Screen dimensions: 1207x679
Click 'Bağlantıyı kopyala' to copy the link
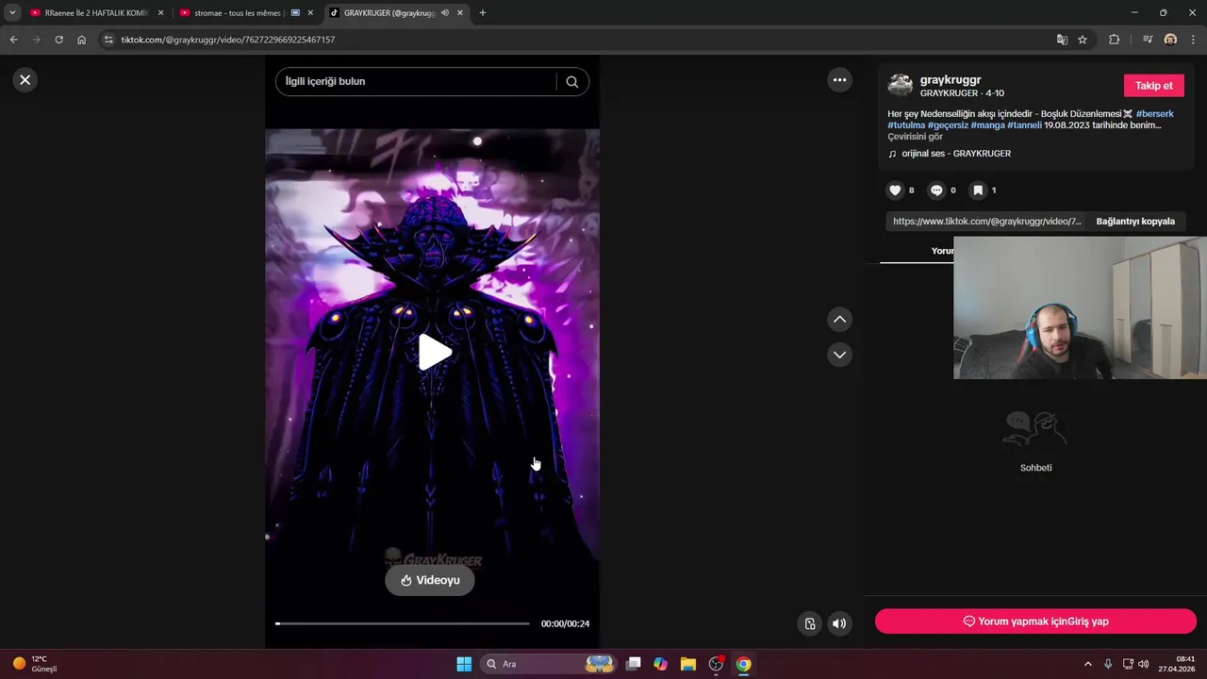[1135, 222]
